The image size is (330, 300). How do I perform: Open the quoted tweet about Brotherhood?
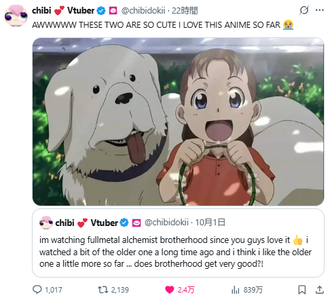(x=178, y=243)
